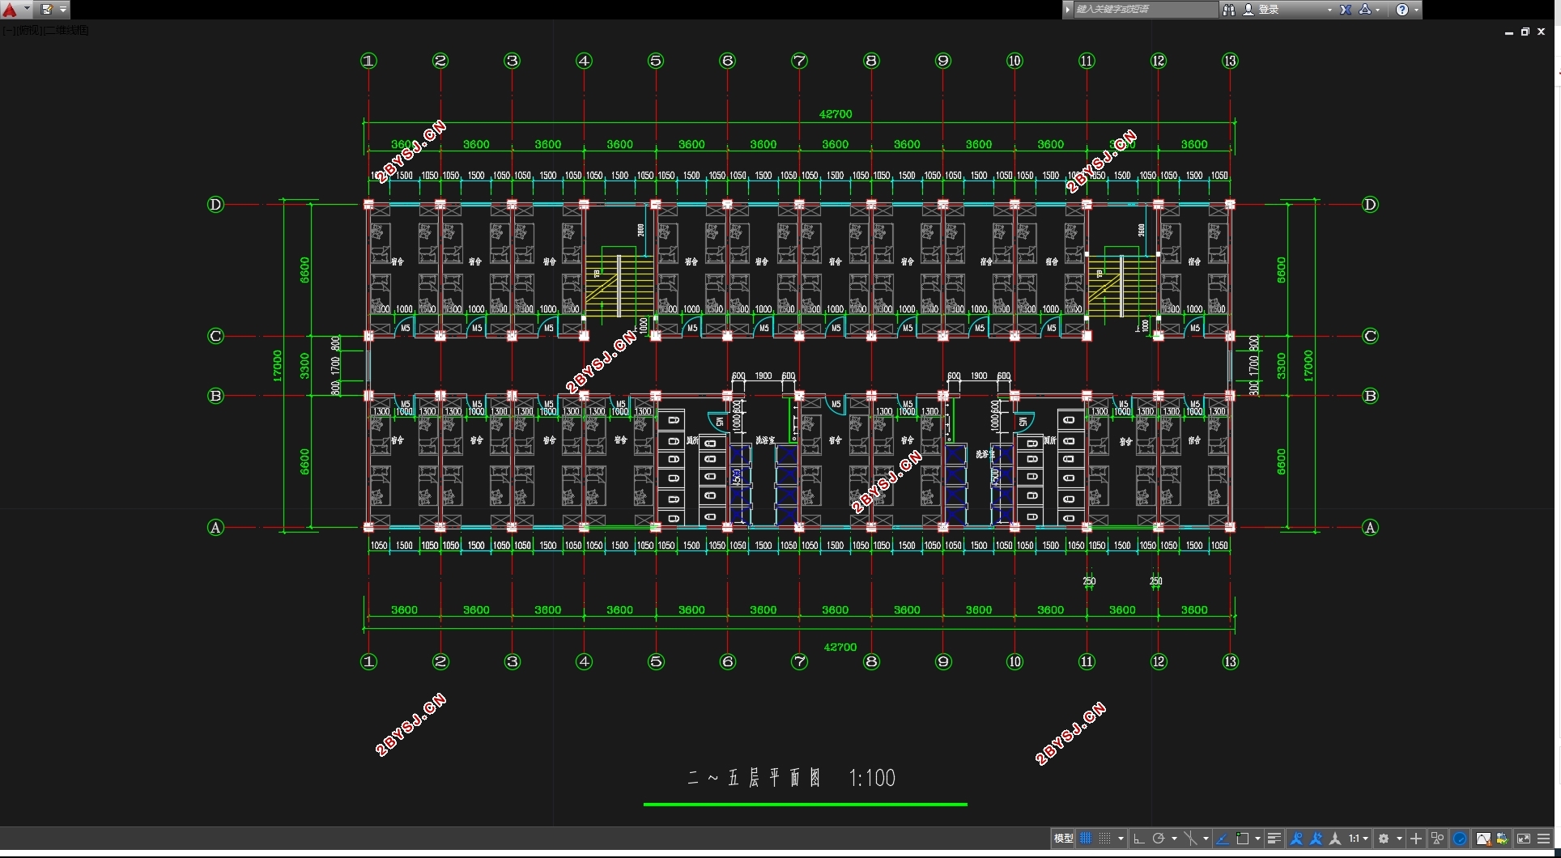
Task: Click left stairwell yellow stair symbol
Action: click(619, 286)
